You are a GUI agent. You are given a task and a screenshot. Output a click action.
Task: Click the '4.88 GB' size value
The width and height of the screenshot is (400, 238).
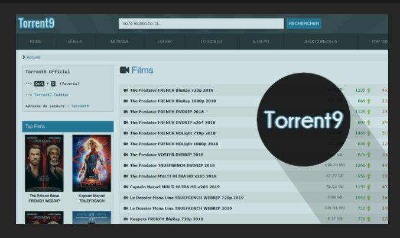point(334,197)
